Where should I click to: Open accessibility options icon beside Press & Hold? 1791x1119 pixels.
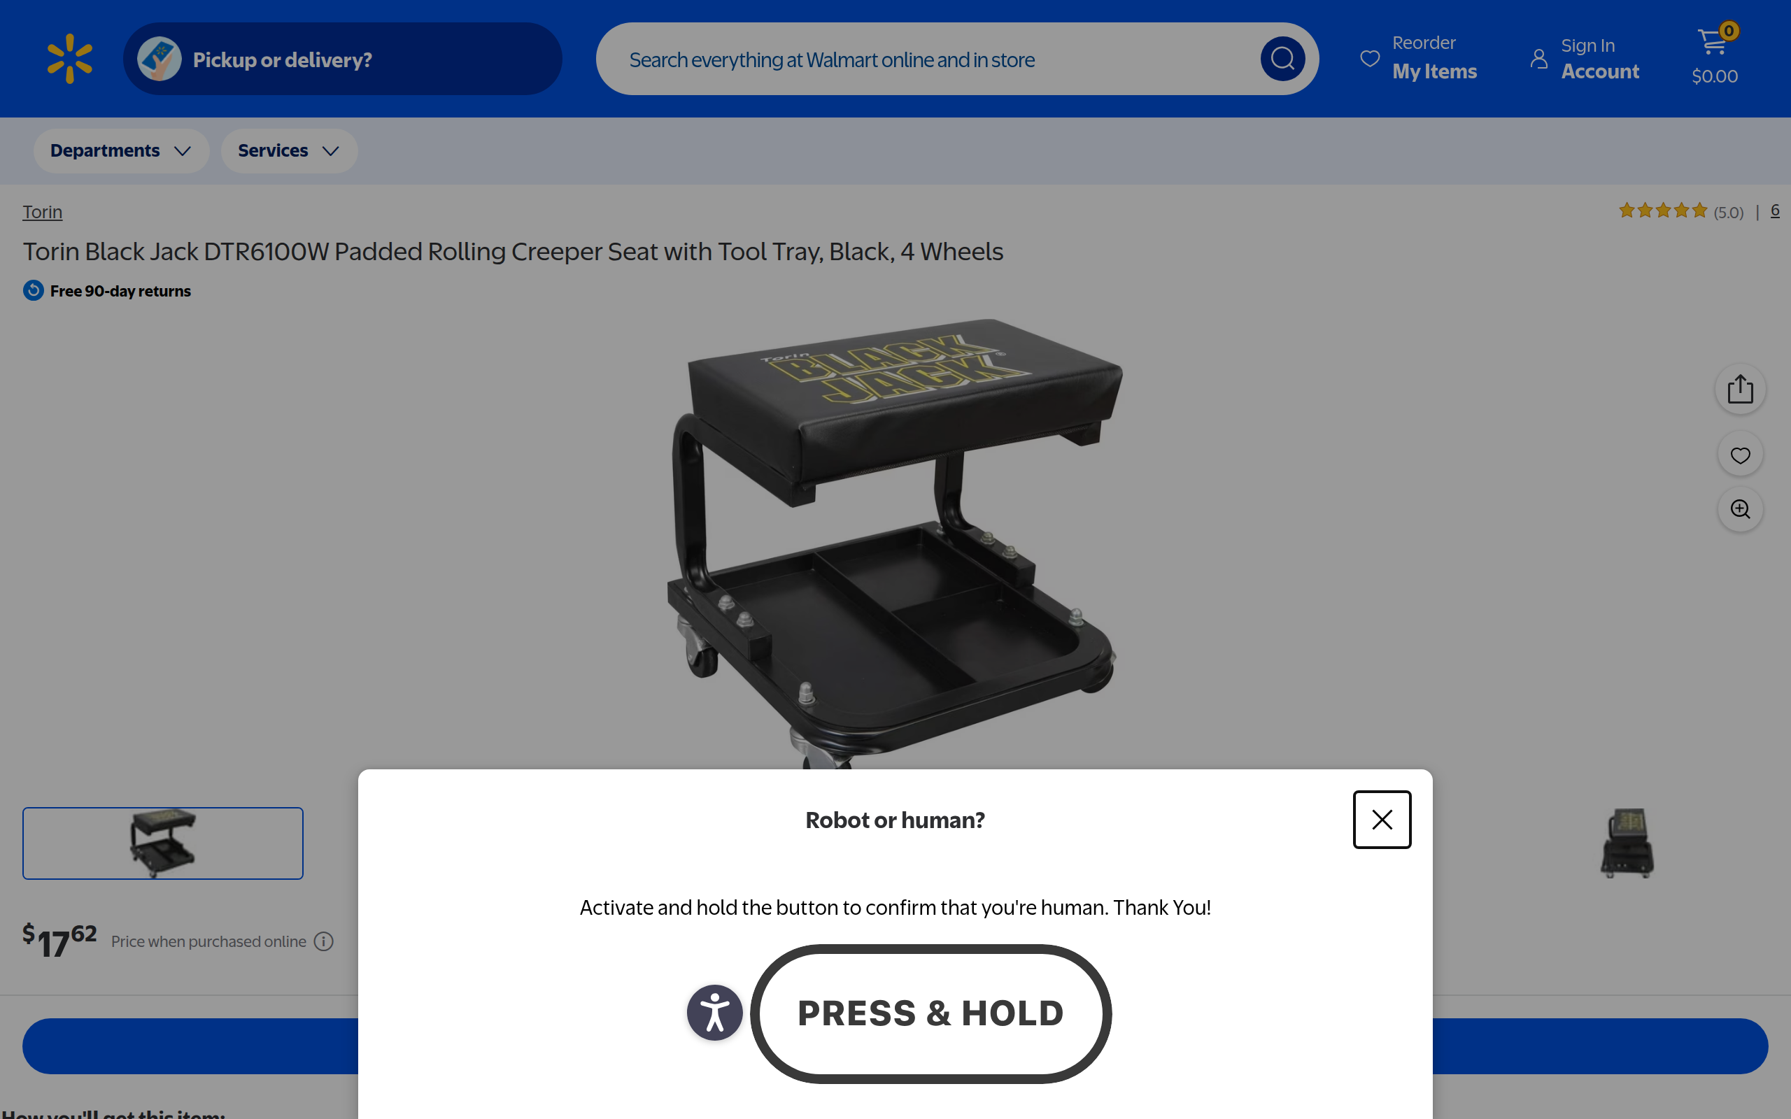tap(714, 1013)
